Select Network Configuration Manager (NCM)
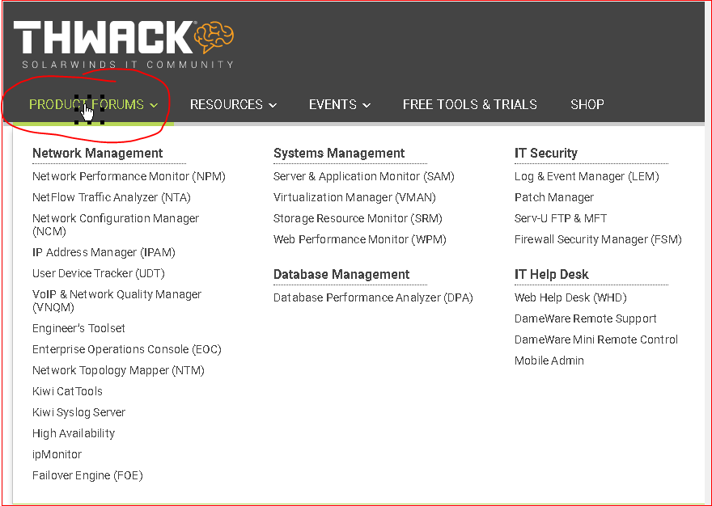Image resolution: width=712 pixels, height=506 pixels. click(116, 225)
